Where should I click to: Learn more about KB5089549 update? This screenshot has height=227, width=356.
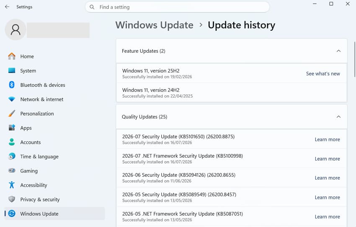click(327, 197)
